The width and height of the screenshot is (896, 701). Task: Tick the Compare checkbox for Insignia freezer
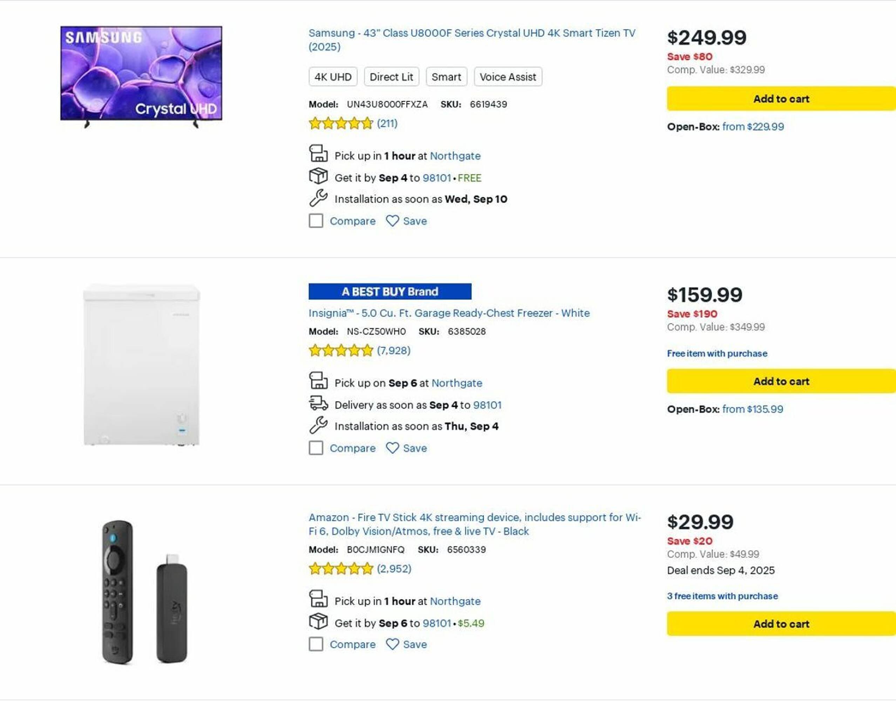[315, 448]
